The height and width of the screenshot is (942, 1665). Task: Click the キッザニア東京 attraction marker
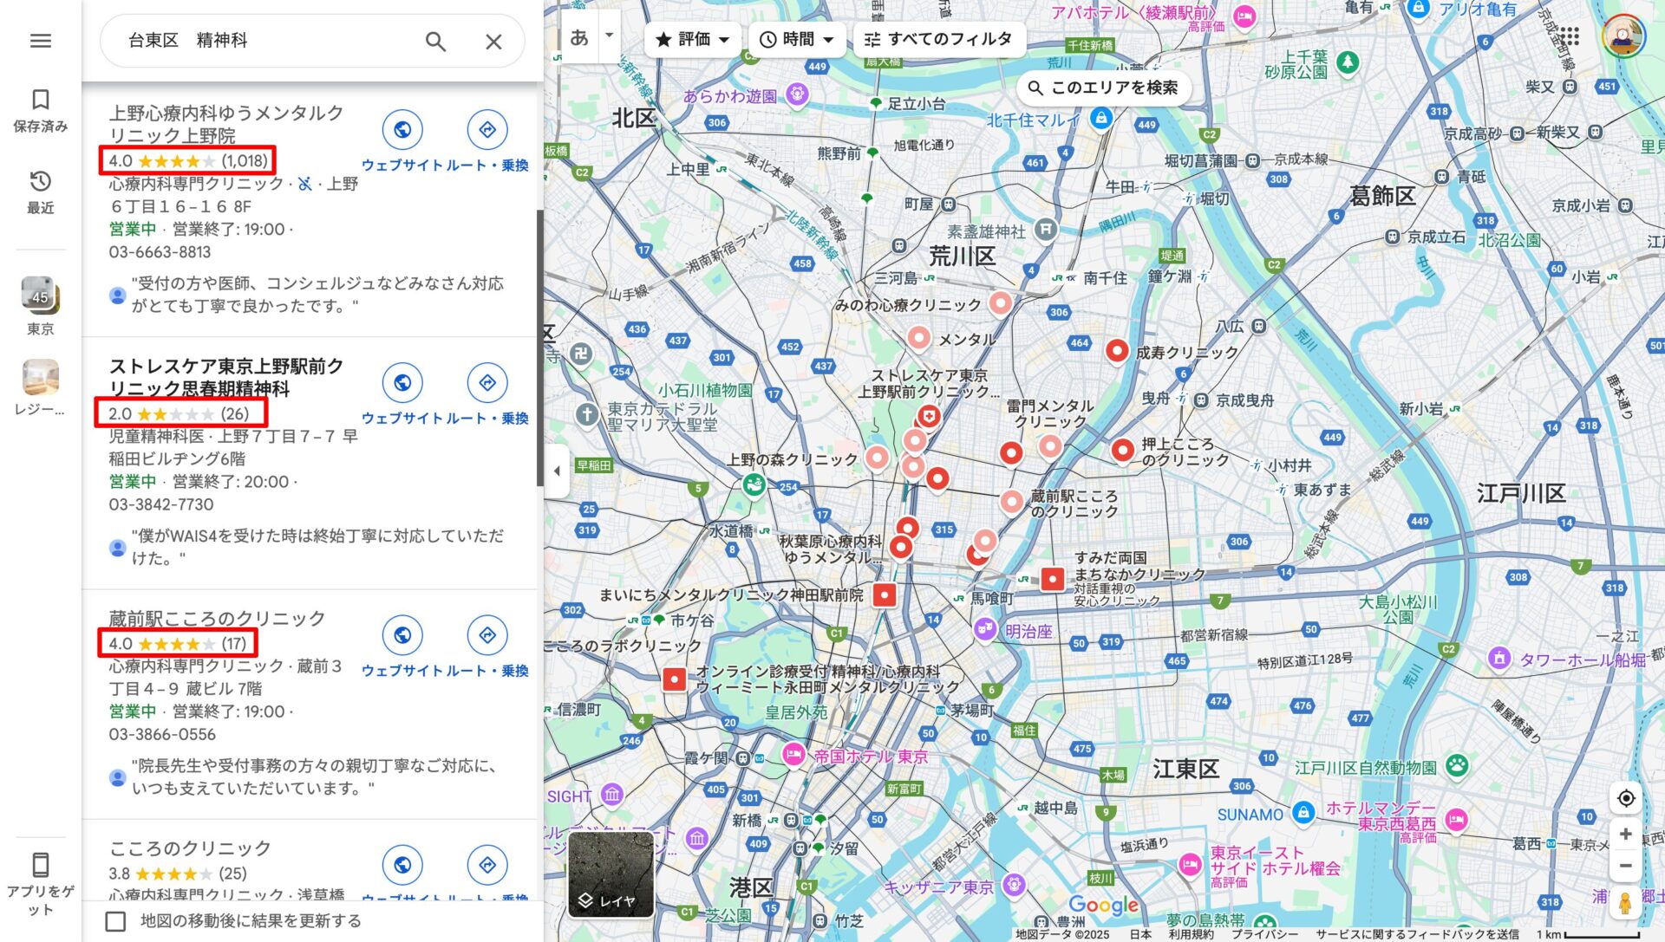[1013, 886]
